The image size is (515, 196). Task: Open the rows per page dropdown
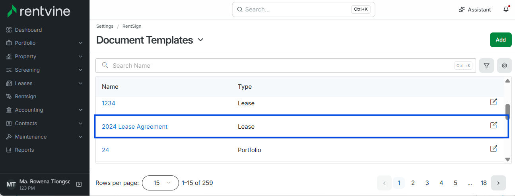tap(160, 183)
